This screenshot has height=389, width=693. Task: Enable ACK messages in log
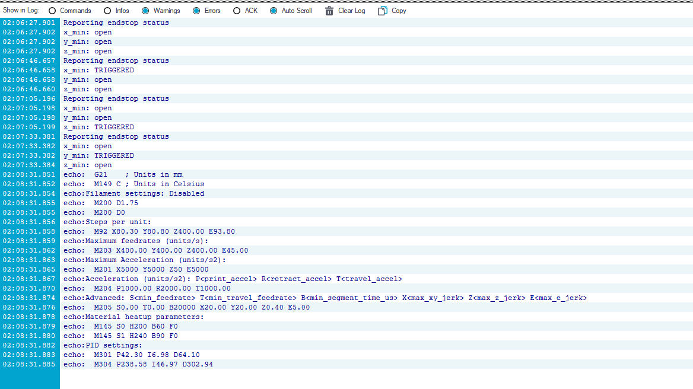pos(237,11)
